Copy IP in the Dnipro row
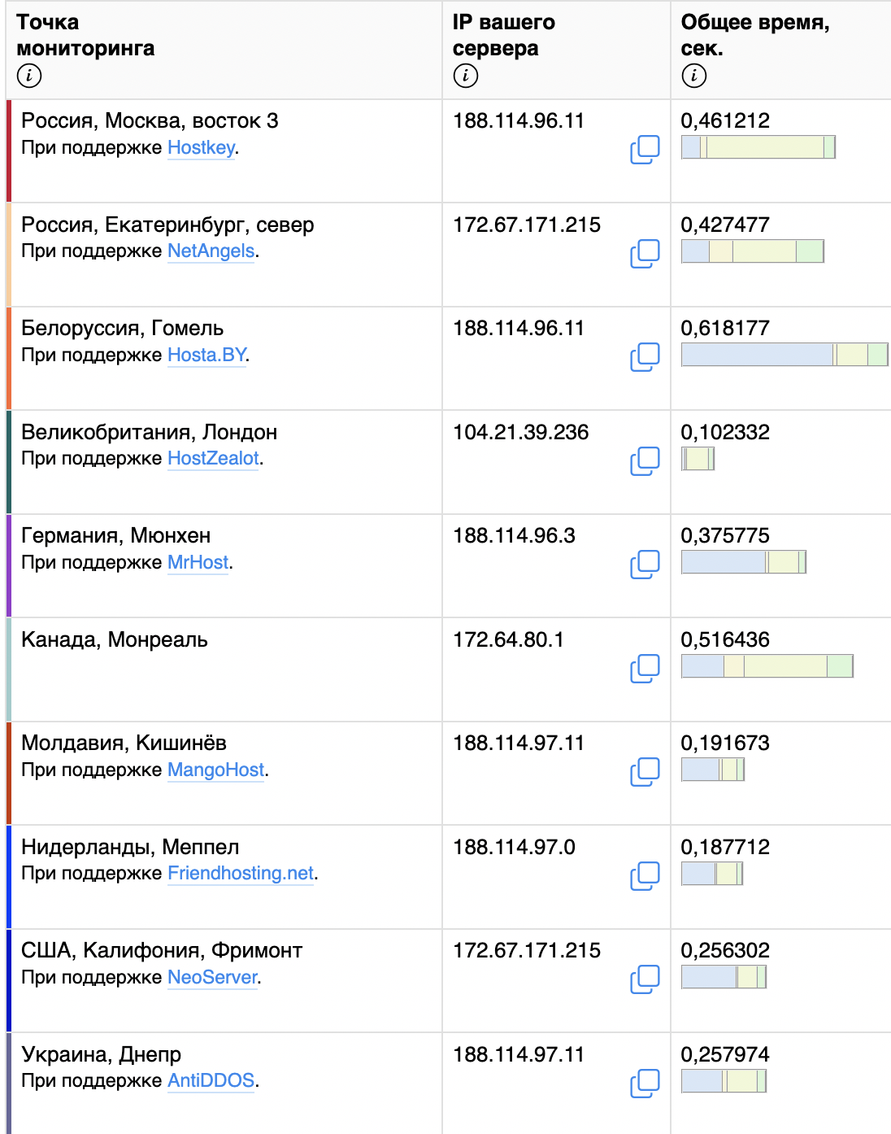Viewport: 891px width, 1134px height. (x=645, y=1084)
